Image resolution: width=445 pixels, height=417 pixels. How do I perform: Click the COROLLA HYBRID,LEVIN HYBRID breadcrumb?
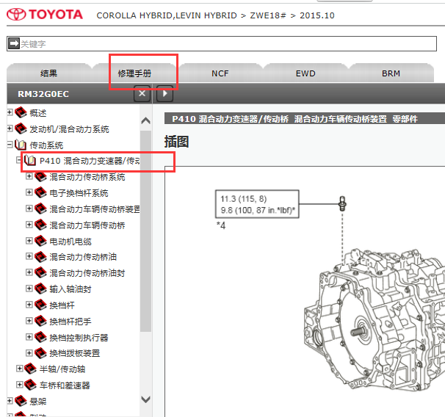pyautogui.click(x=167, y=15)
